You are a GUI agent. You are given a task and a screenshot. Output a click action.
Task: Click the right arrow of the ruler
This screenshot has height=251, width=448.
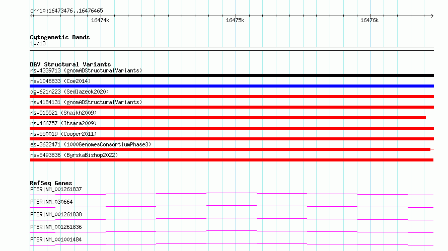pos(432,16)
